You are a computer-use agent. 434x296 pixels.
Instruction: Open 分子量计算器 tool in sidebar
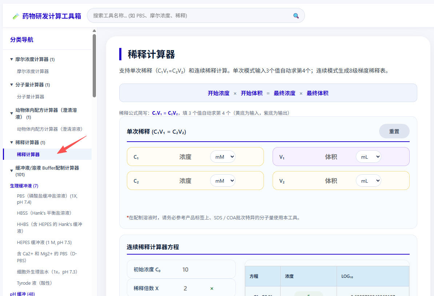click(31, 97)
